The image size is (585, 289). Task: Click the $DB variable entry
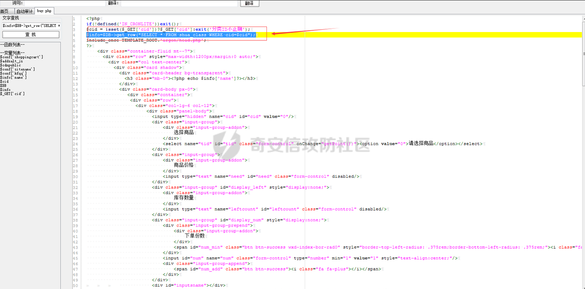3,86
